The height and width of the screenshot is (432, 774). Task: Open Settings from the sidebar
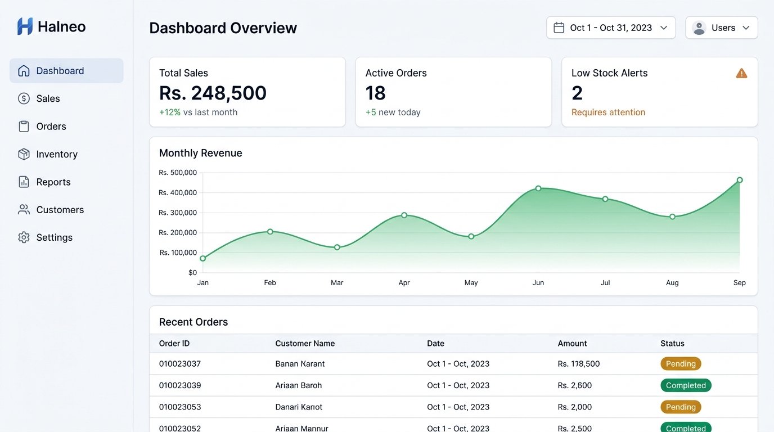click(66, 237)
